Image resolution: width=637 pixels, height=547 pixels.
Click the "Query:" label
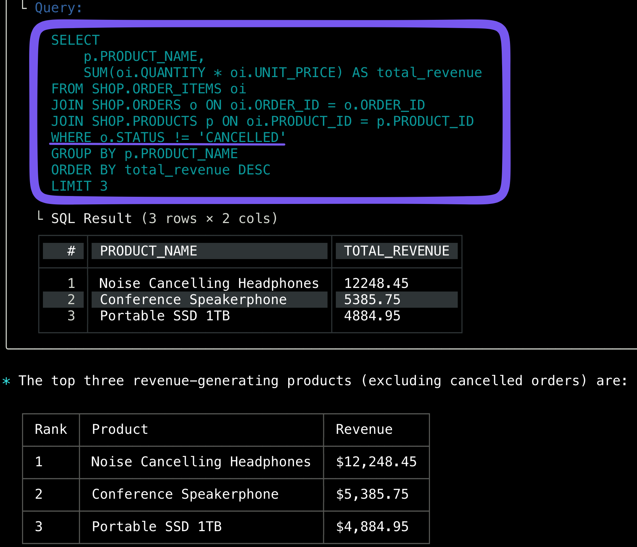point(59,8)
